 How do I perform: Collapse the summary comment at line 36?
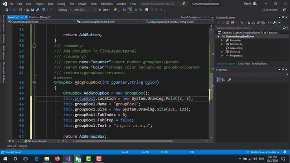[x=34, y=46]
